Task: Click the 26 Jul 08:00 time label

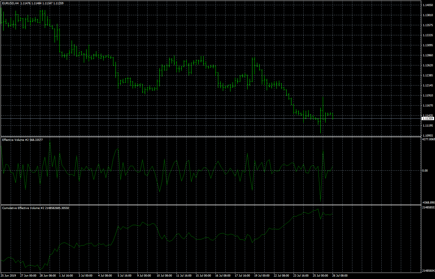Action: [340, 276]
